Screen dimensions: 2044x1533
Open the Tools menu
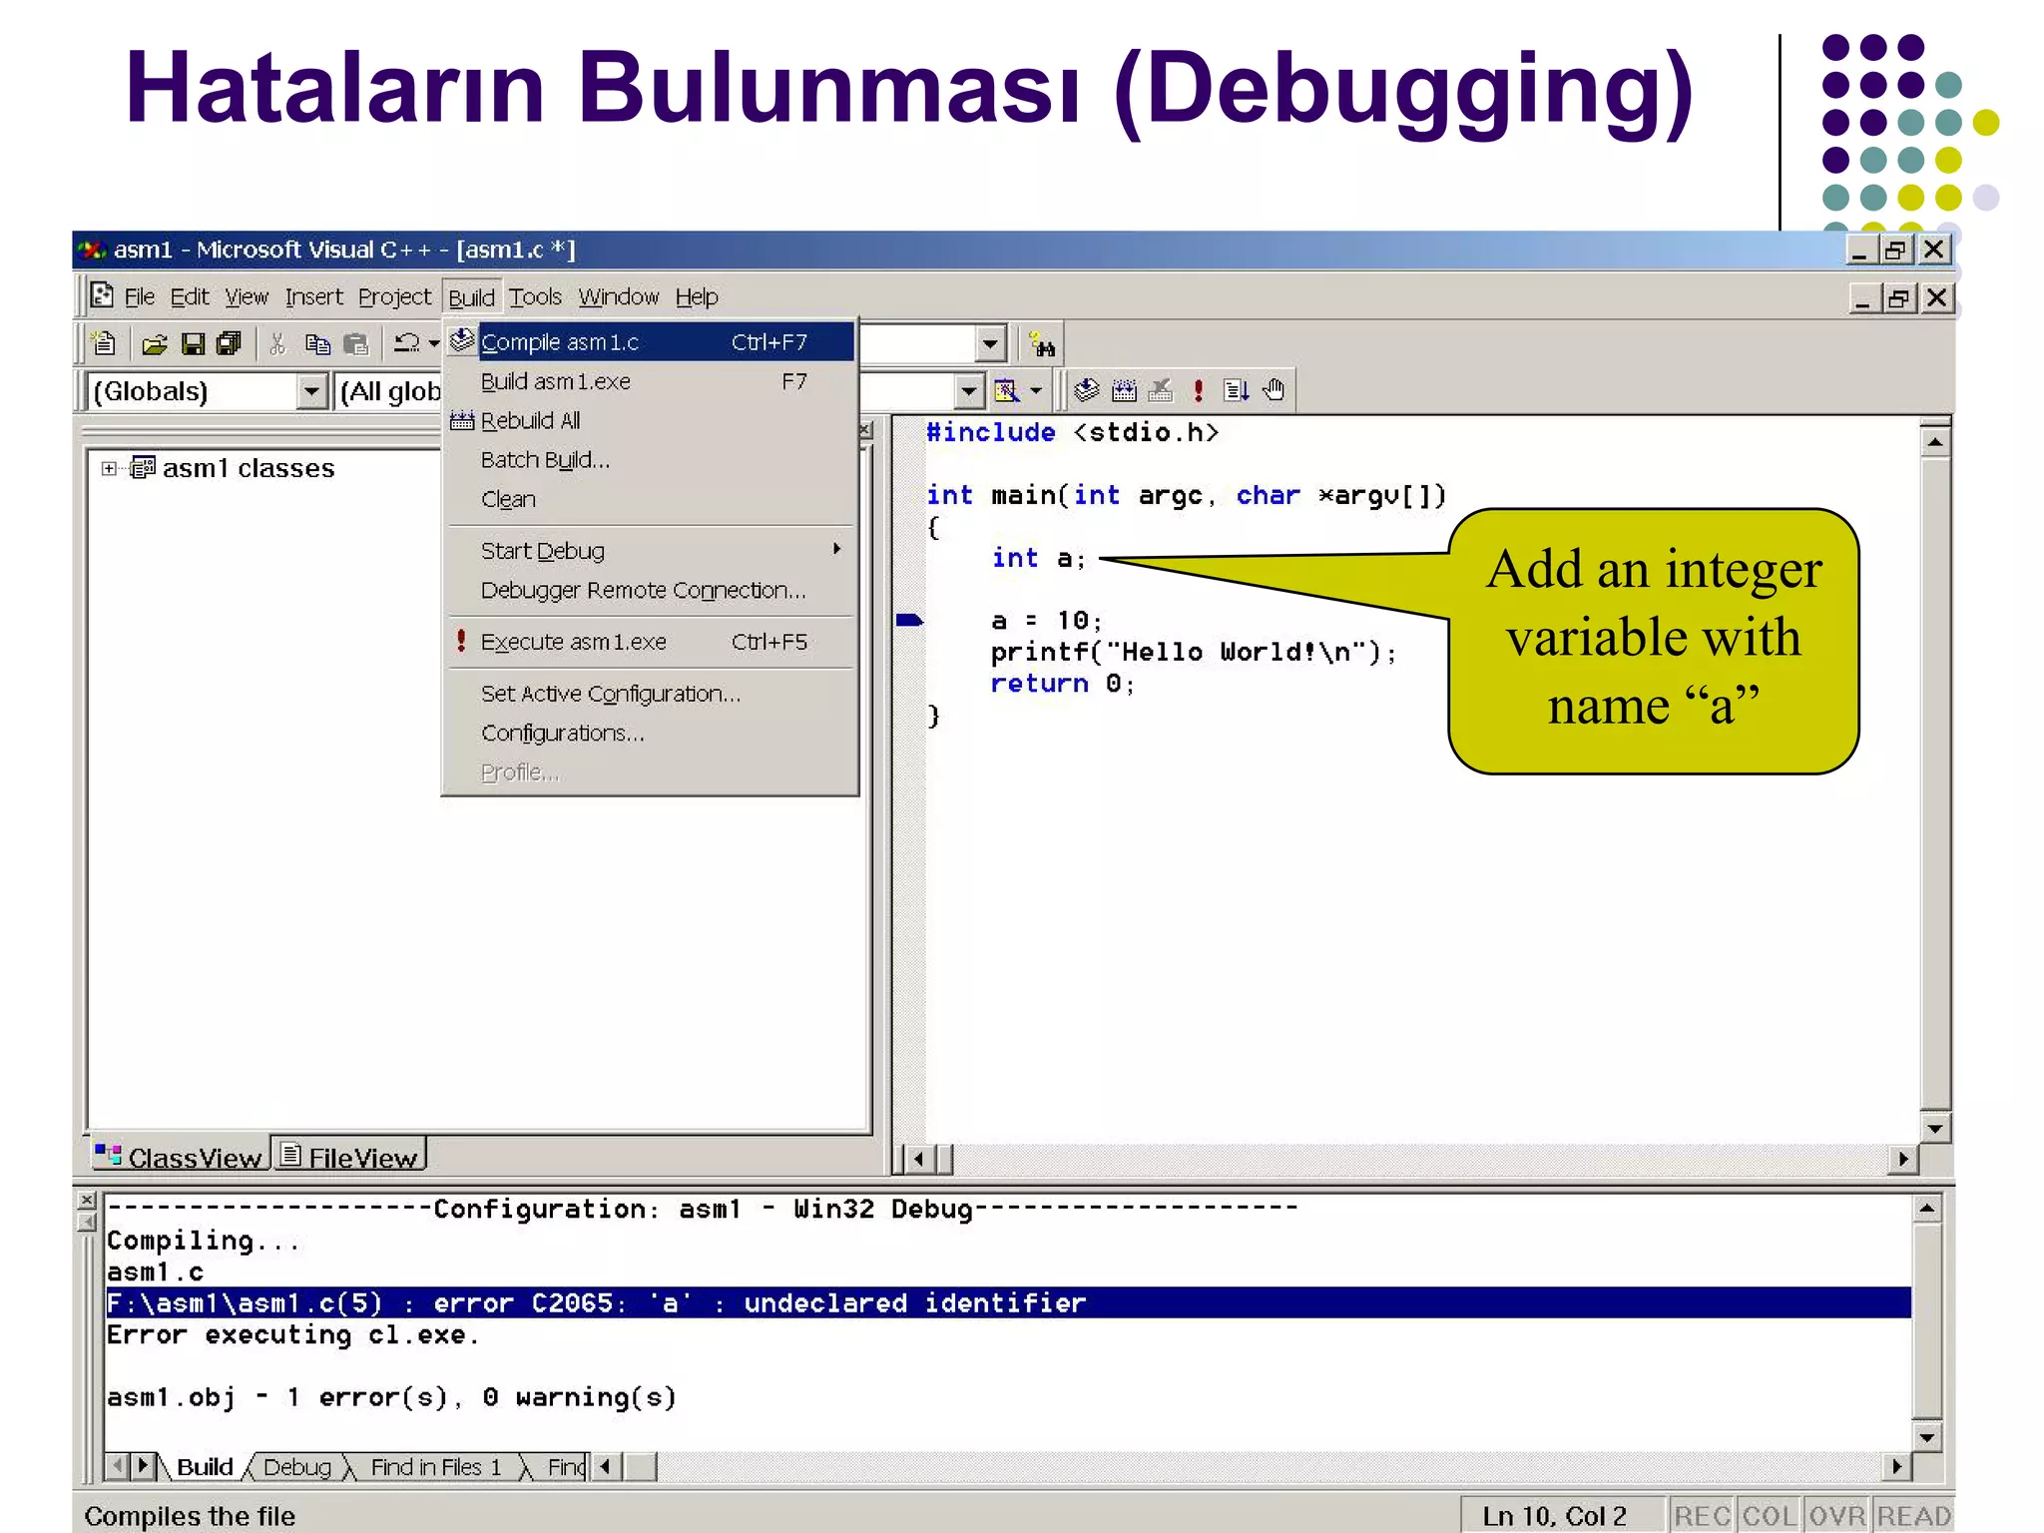[x=536, y=296]
